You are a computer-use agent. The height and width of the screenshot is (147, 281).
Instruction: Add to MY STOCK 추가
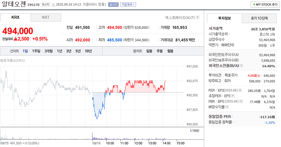[265, 5]
